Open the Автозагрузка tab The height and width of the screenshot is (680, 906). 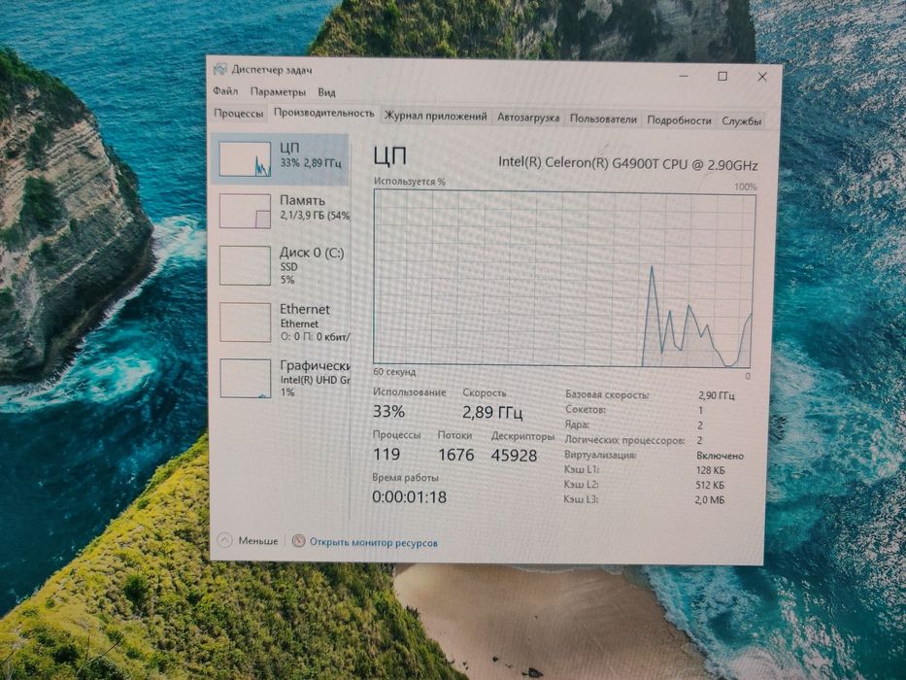click(x=528, y=118)
